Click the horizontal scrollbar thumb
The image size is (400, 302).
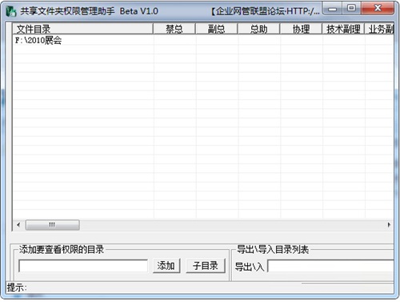click(52, 225)
